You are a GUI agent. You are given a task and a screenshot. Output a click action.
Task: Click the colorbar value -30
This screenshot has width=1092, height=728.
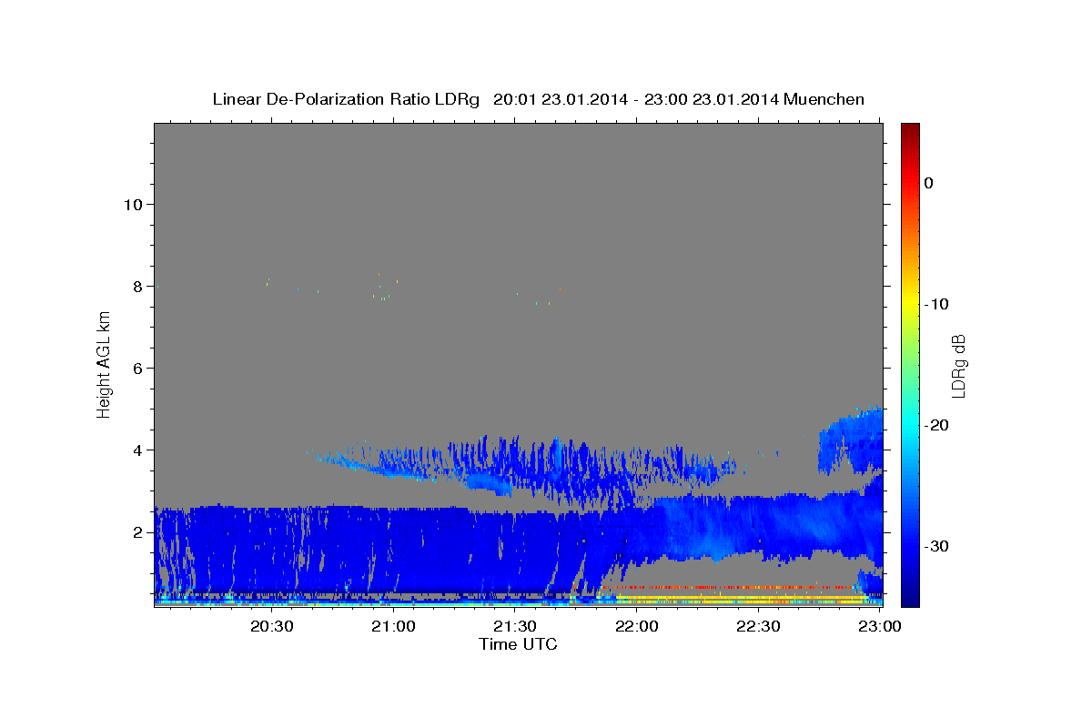[x=937, y=546]
